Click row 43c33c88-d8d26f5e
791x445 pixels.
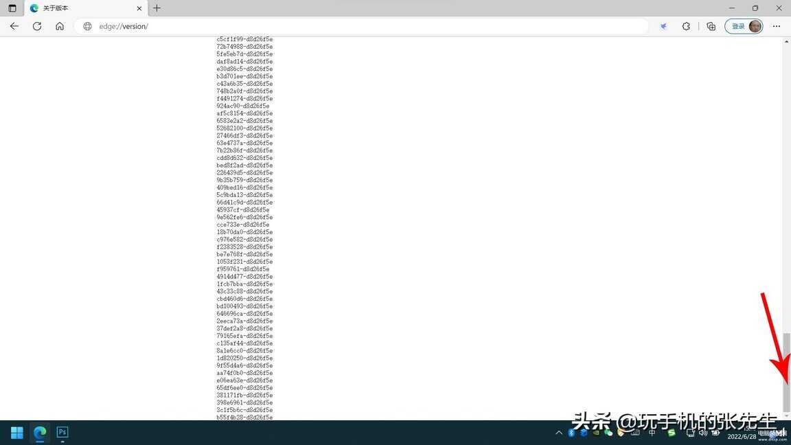click(x=244, y=291)
